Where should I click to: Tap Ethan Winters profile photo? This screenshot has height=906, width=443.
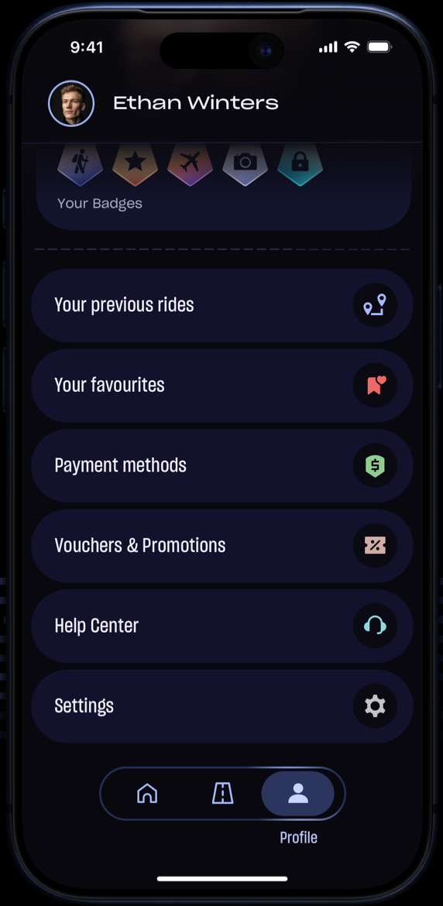click(71, 104)
